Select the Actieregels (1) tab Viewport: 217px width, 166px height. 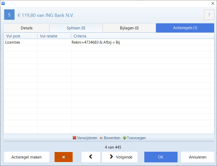(x=185, y=28)
